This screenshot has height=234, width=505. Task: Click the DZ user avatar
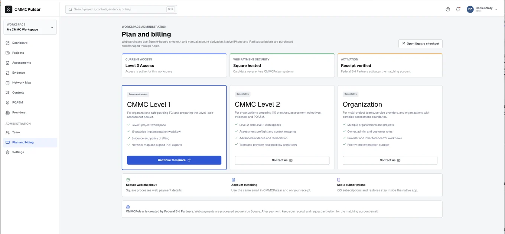tap(470, 9)
